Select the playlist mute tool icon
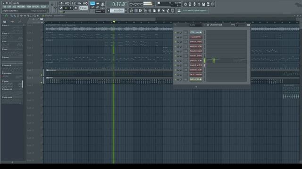 pos(21,15)
